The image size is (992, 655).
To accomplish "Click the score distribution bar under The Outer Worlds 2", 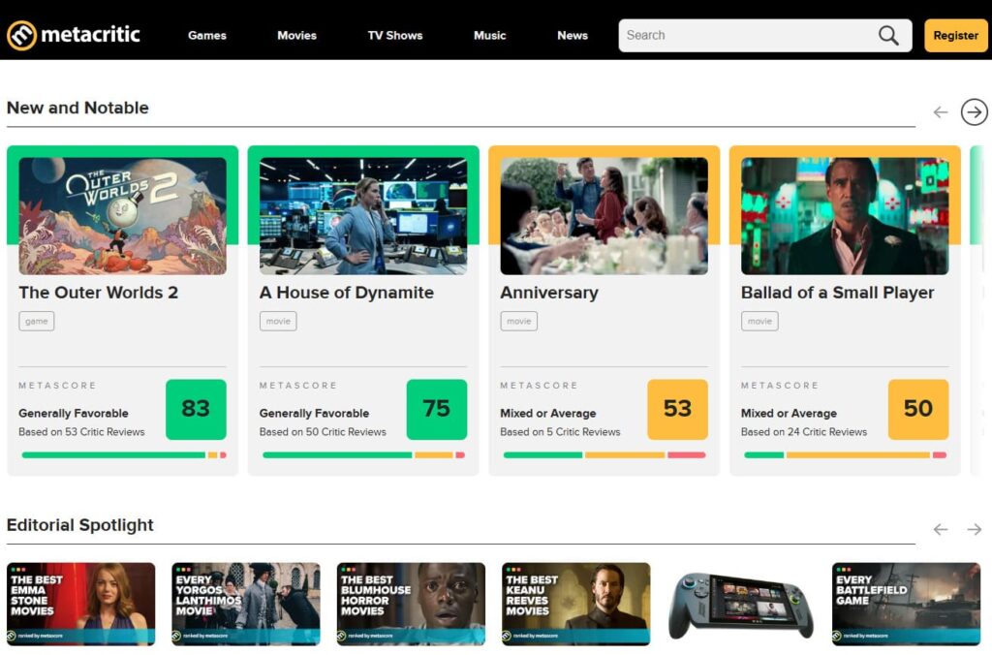I will click(x=121, y=453).
